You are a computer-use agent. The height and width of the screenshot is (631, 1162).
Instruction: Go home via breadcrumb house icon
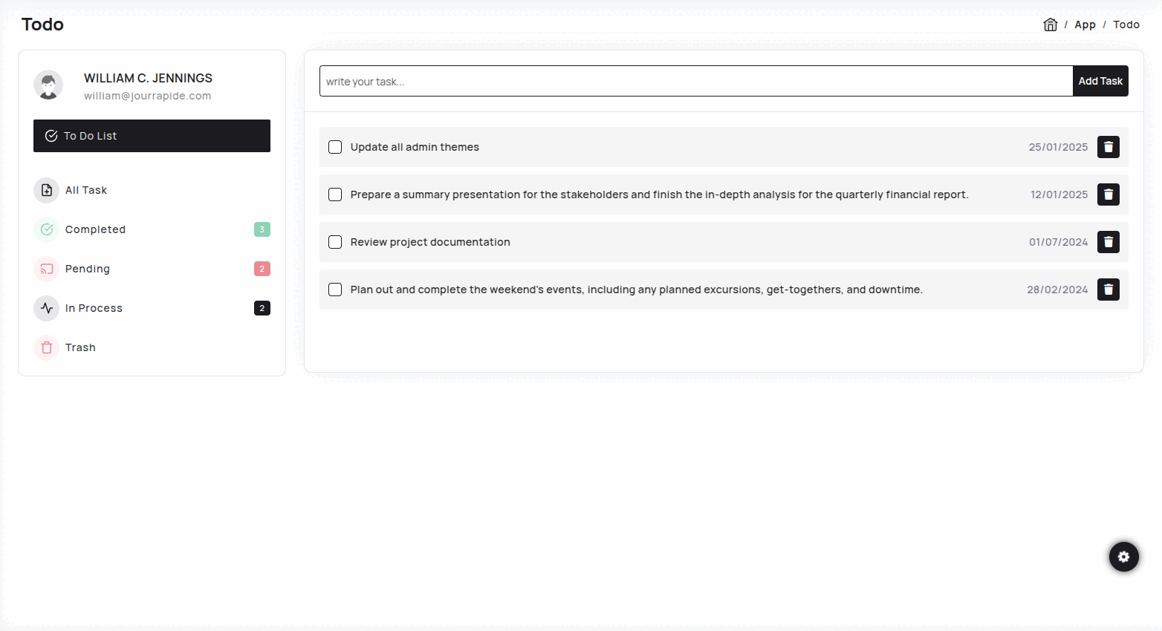pos(1050,24)
